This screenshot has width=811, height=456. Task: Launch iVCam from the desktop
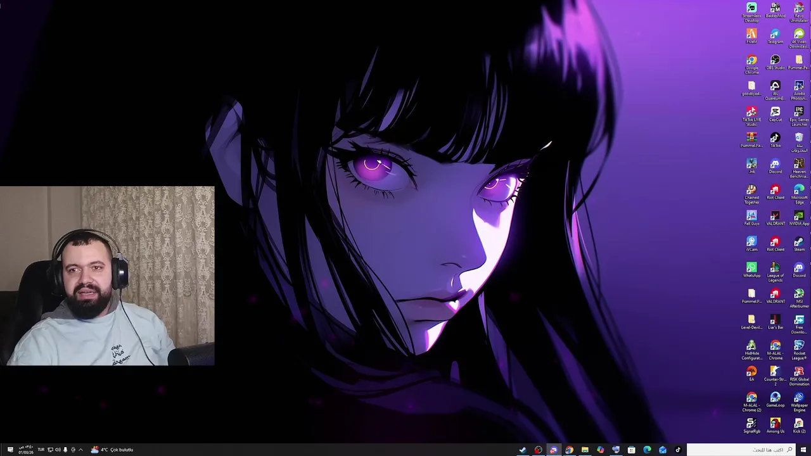pos(751,244)
